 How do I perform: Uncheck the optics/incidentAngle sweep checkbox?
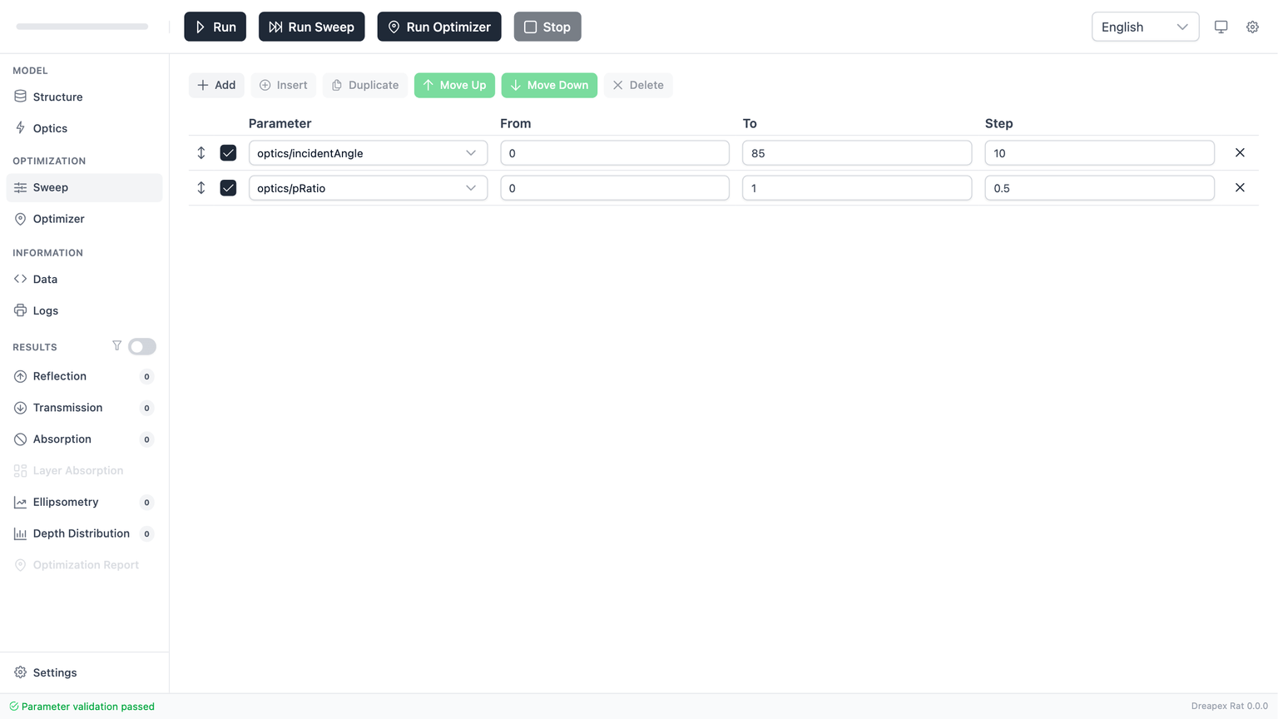click(228, 153)
